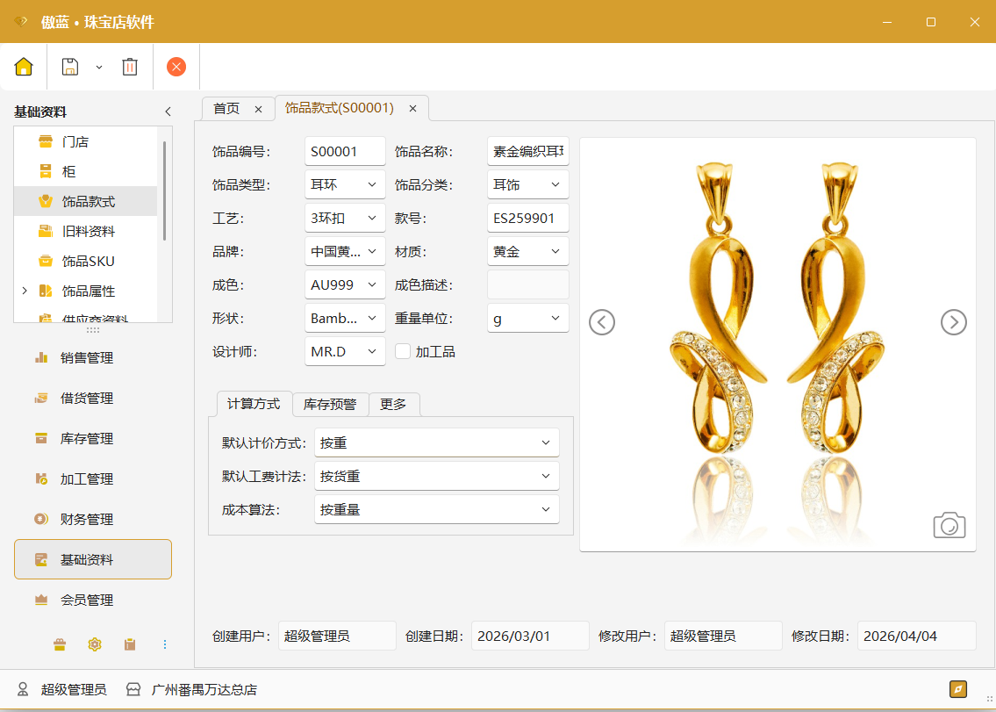Click the 成色描述 field
Image resolution: width=996 pixels, height=712 pixels.
point(528,284)
